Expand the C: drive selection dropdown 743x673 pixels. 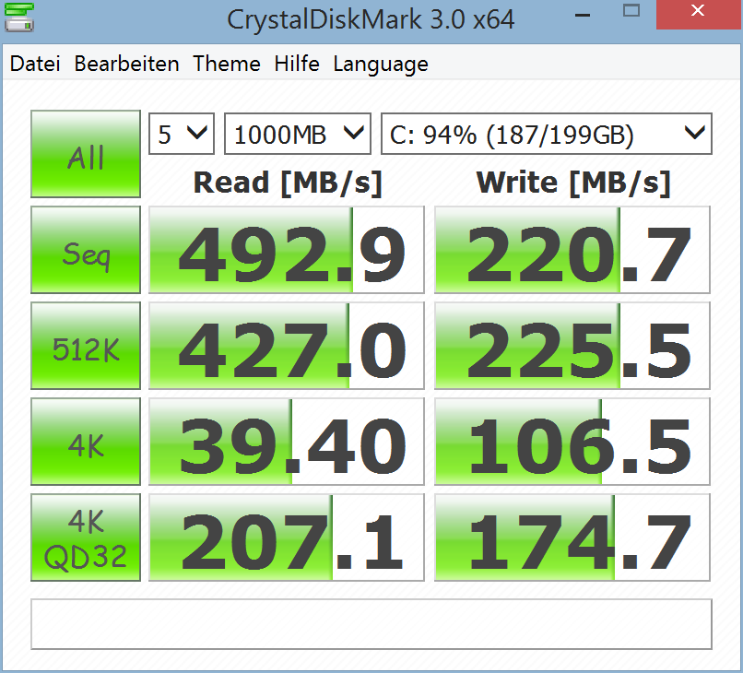(x=547, y=134)
